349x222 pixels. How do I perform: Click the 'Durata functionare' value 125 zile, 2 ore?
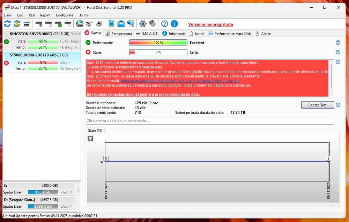pos(147,103)
